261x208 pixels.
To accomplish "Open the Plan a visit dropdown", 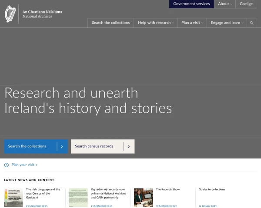I will pos(192,23).
